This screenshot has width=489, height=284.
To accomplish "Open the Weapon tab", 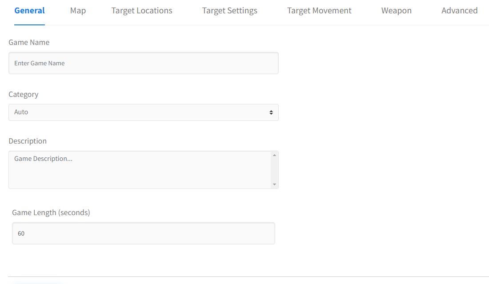I will (x=396, y=11).
